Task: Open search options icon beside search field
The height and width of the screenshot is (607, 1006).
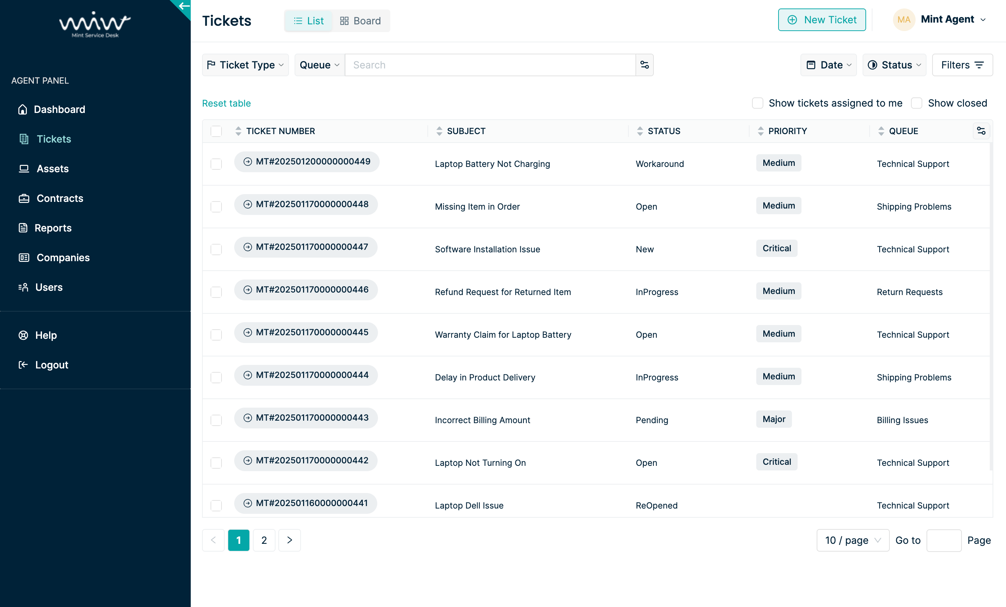Action: click(x=644, y=65)
